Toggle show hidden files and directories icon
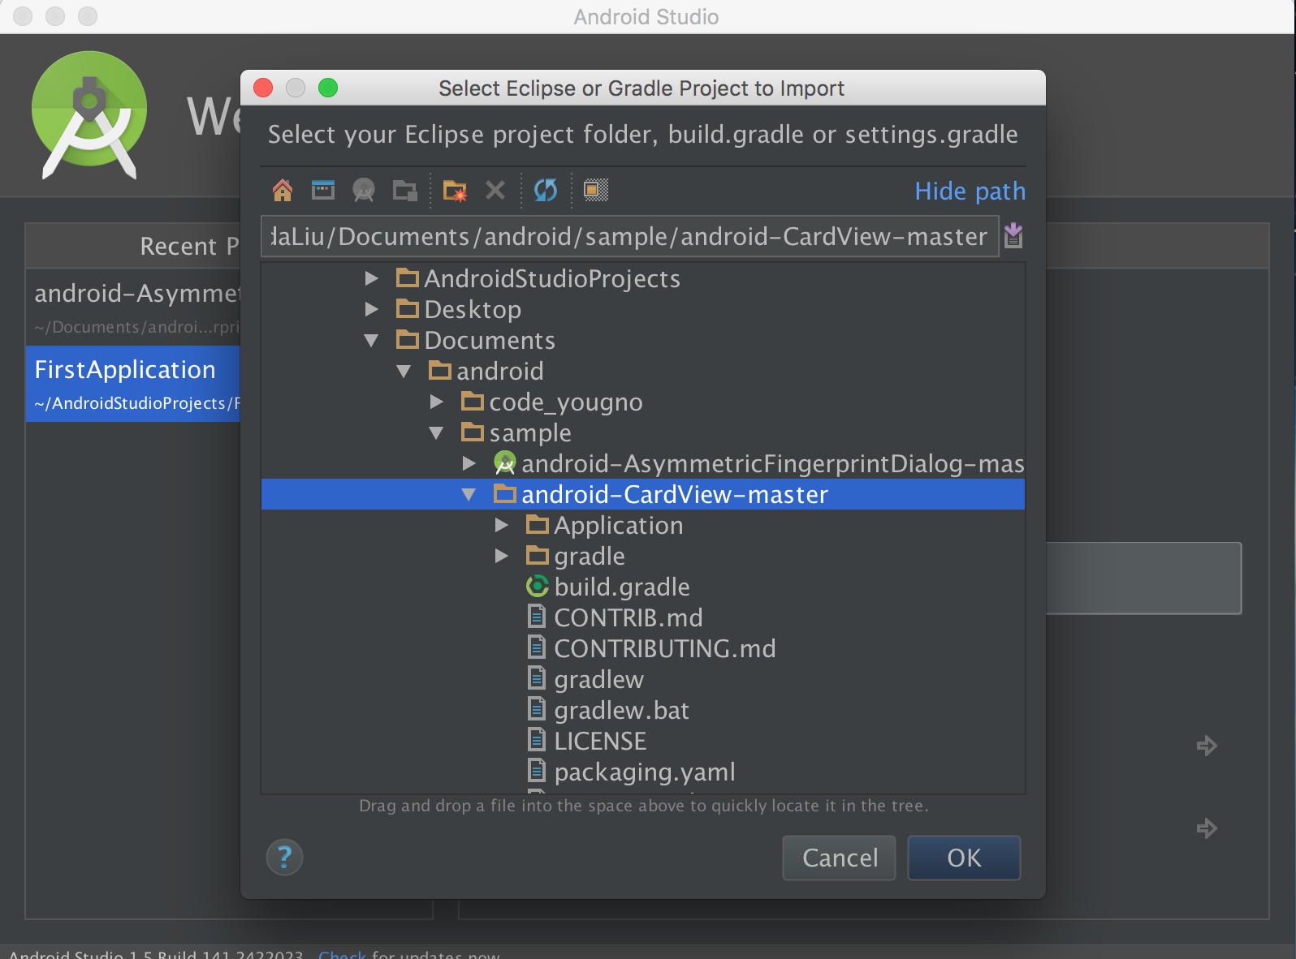 click(596, 191)
